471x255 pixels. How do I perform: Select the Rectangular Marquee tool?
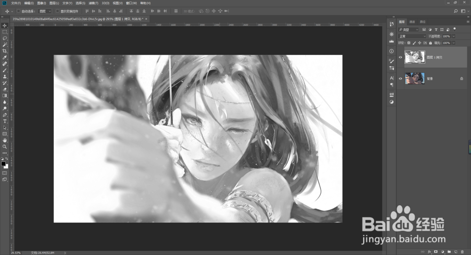pyautogui.click(x=5, y=32)
